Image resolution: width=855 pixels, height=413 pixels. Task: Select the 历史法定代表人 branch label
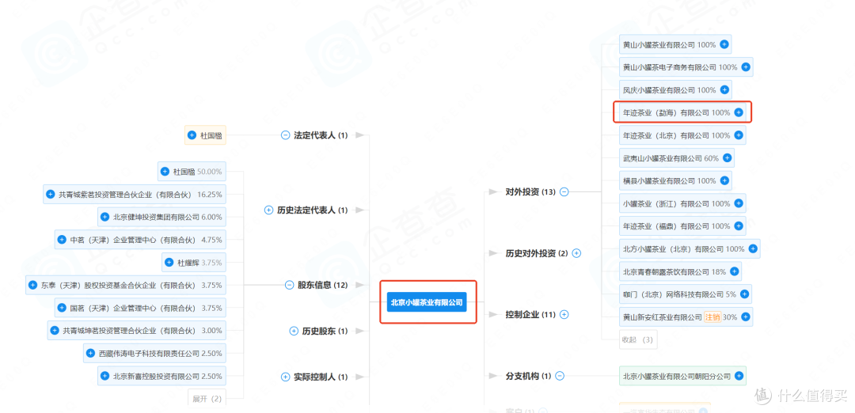[x=306, y=210]
